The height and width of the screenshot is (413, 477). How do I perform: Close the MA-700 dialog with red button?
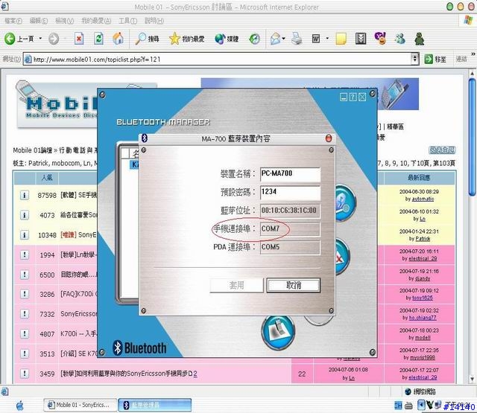(x=329, y=138)
